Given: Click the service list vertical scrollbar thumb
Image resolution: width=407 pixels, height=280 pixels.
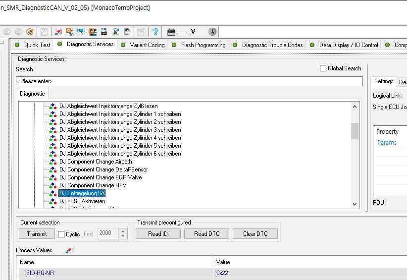Looking at the screenshot, I should coord(355,131).
